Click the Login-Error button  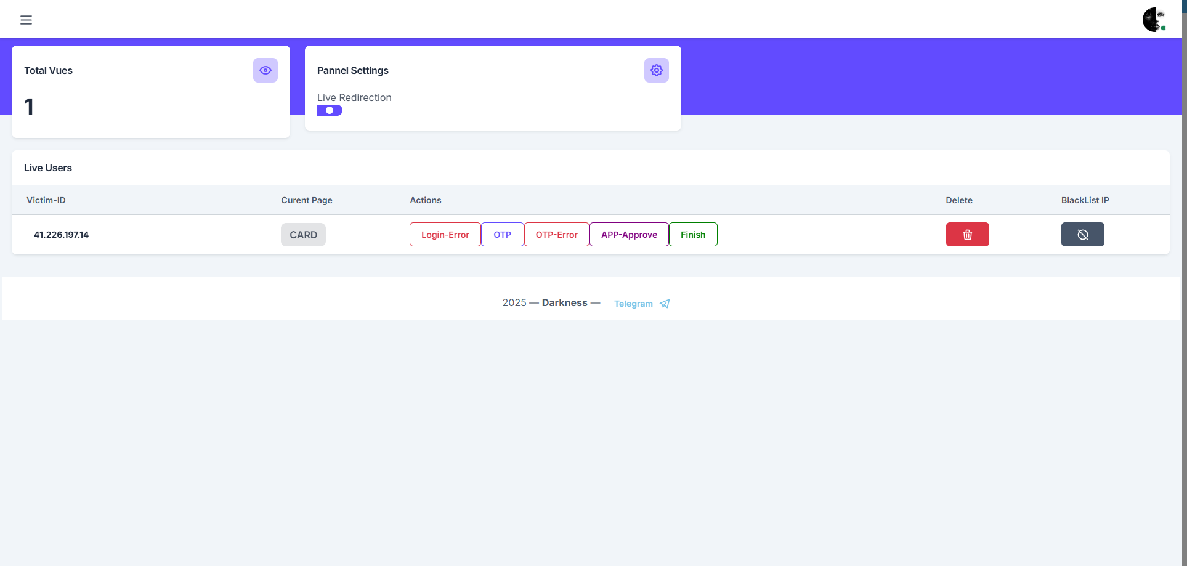tap(445, 235)
